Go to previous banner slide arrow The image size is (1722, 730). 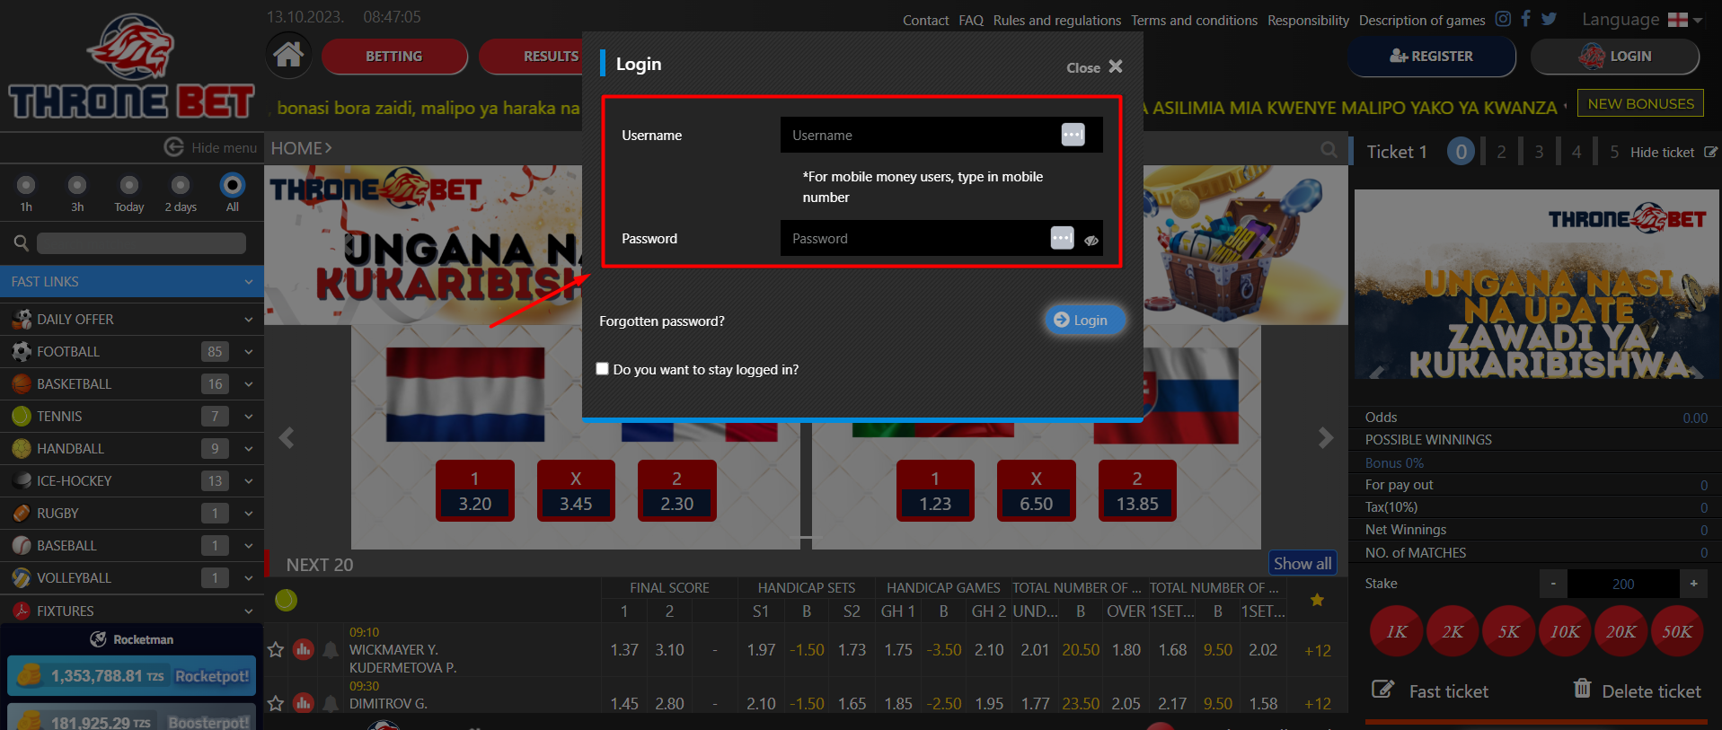point(287,438)
